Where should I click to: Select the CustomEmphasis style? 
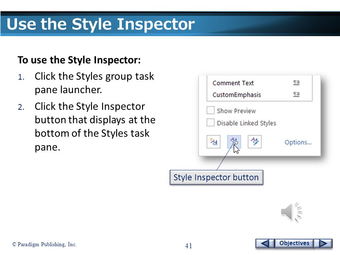(237, 95)
